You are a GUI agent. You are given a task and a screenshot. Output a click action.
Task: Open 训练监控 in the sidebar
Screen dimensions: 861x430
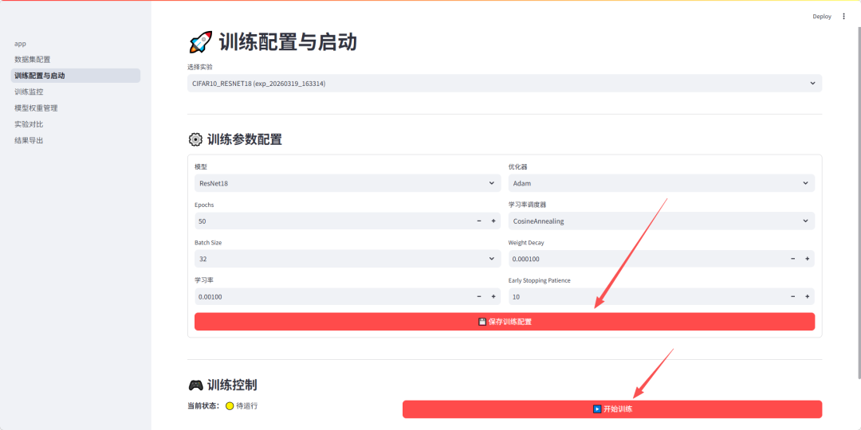pyautogui.click(x=29, y=92)
